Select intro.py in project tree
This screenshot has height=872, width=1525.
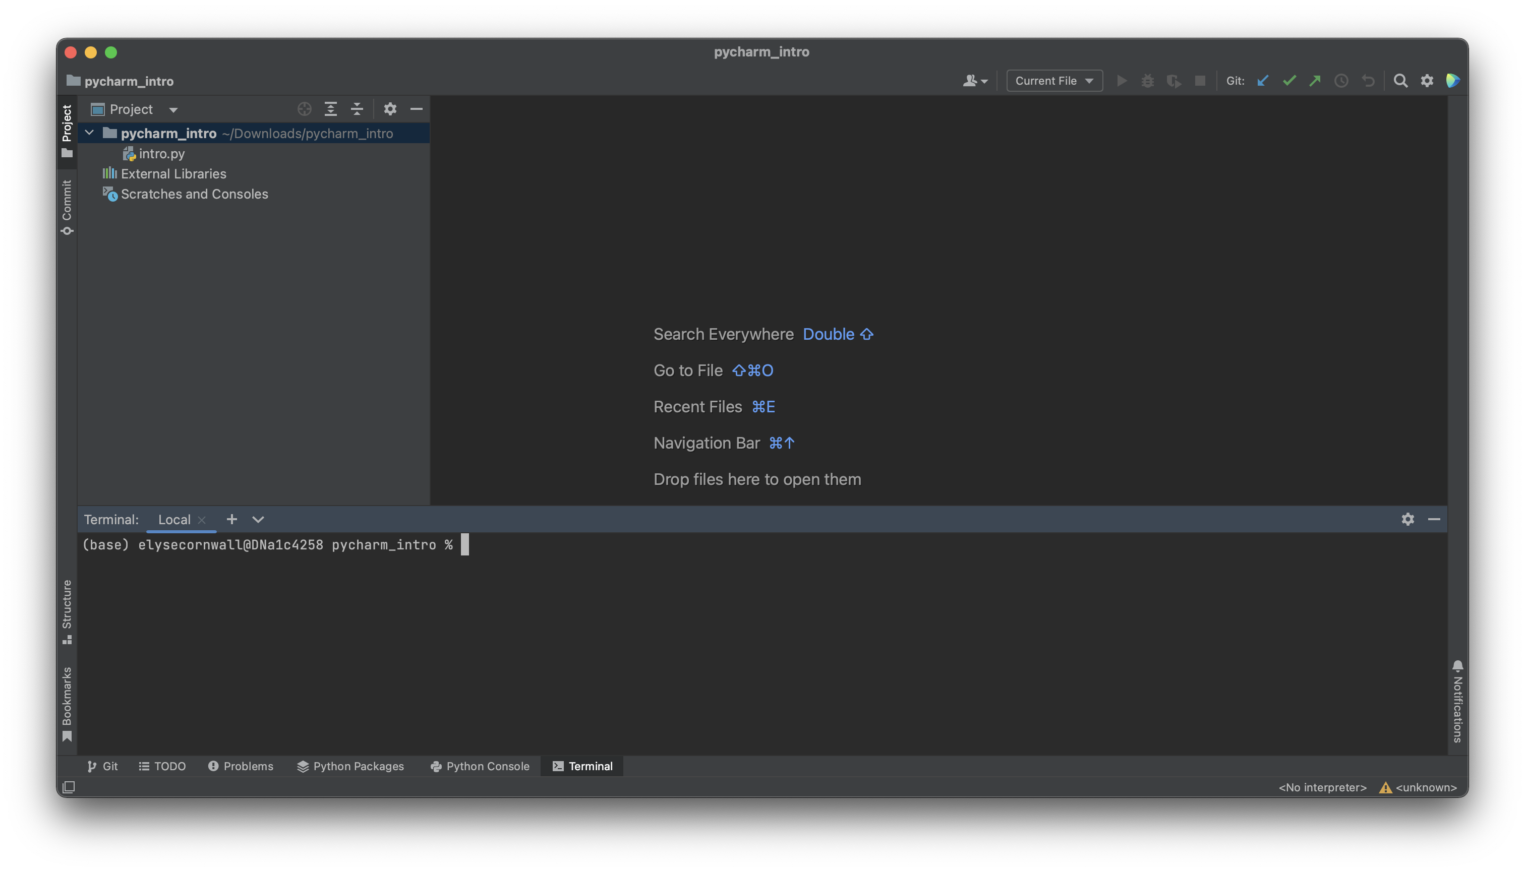point(153,153)
